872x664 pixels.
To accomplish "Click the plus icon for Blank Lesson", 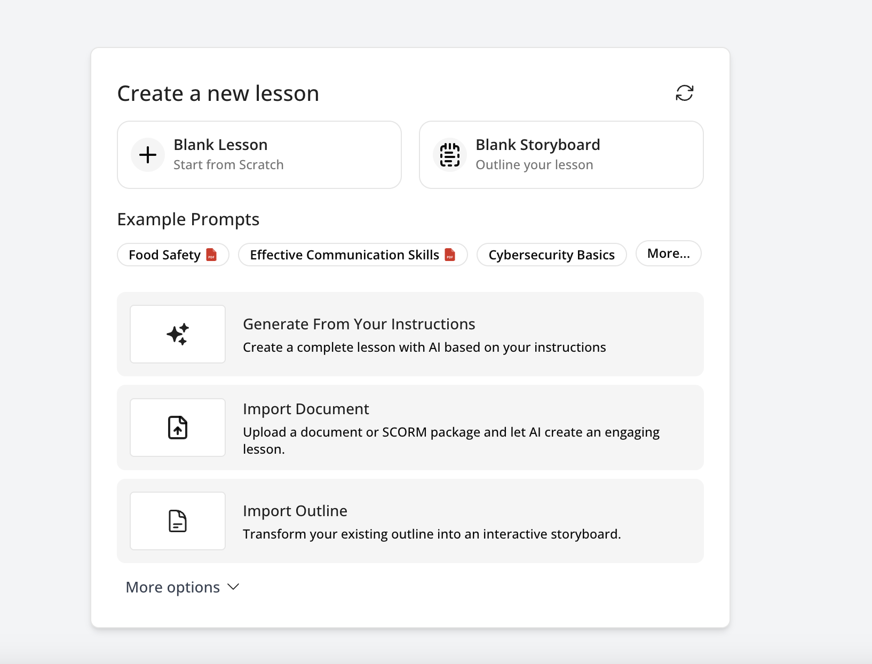I will pyautogui.click(x=148, y=155).
